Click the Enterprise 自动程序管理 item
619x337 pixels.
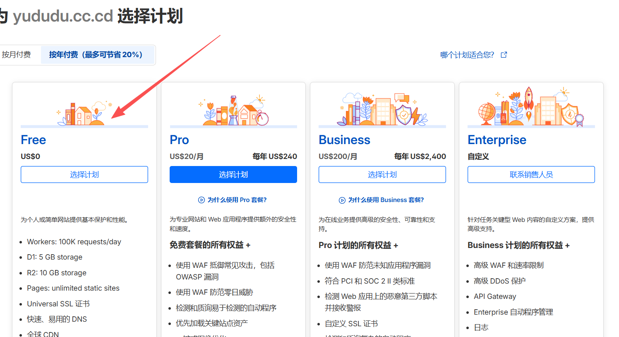click(x=513, y=312)
